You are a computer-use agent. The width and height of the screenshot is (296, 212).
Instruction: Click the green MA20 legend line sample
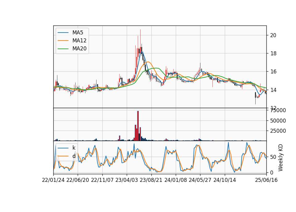click(x=63, y=49)
